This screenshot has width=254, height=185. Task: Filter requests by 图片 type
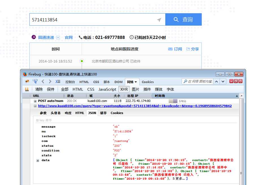(x=135, y=89)
